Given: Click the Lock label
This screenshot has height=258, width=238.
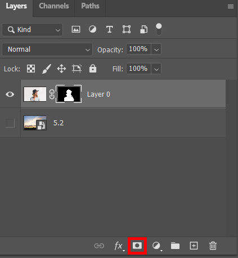Looking at the screenshot, I should click(x=12, y=69).
